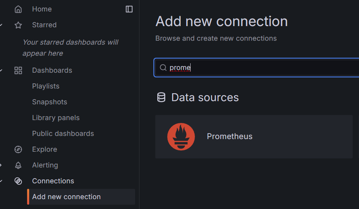Expand the Alerting section chevron
Screen dimensions: 359x209
pos(1,165)
